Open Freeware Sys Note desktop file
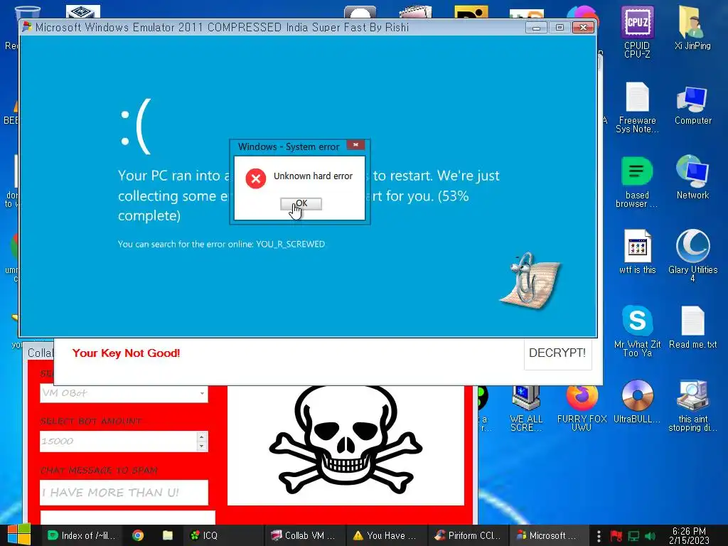 point(637,108)
